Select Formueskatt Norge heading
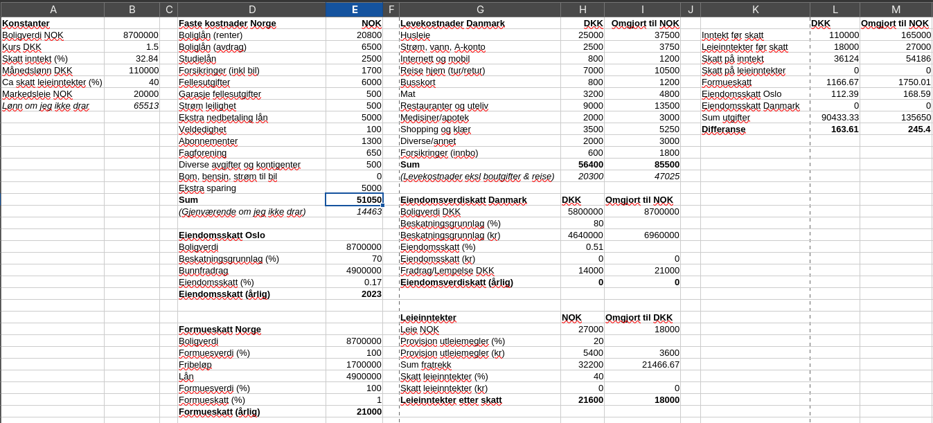The image size is (933, 423). pos(251,329)
